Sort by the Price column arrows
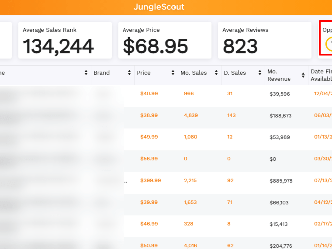 (173, 73)
